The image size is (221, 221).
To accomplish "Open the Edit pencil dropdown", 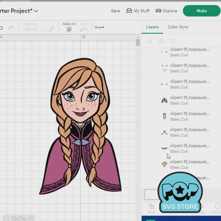I will pos(84,29).
